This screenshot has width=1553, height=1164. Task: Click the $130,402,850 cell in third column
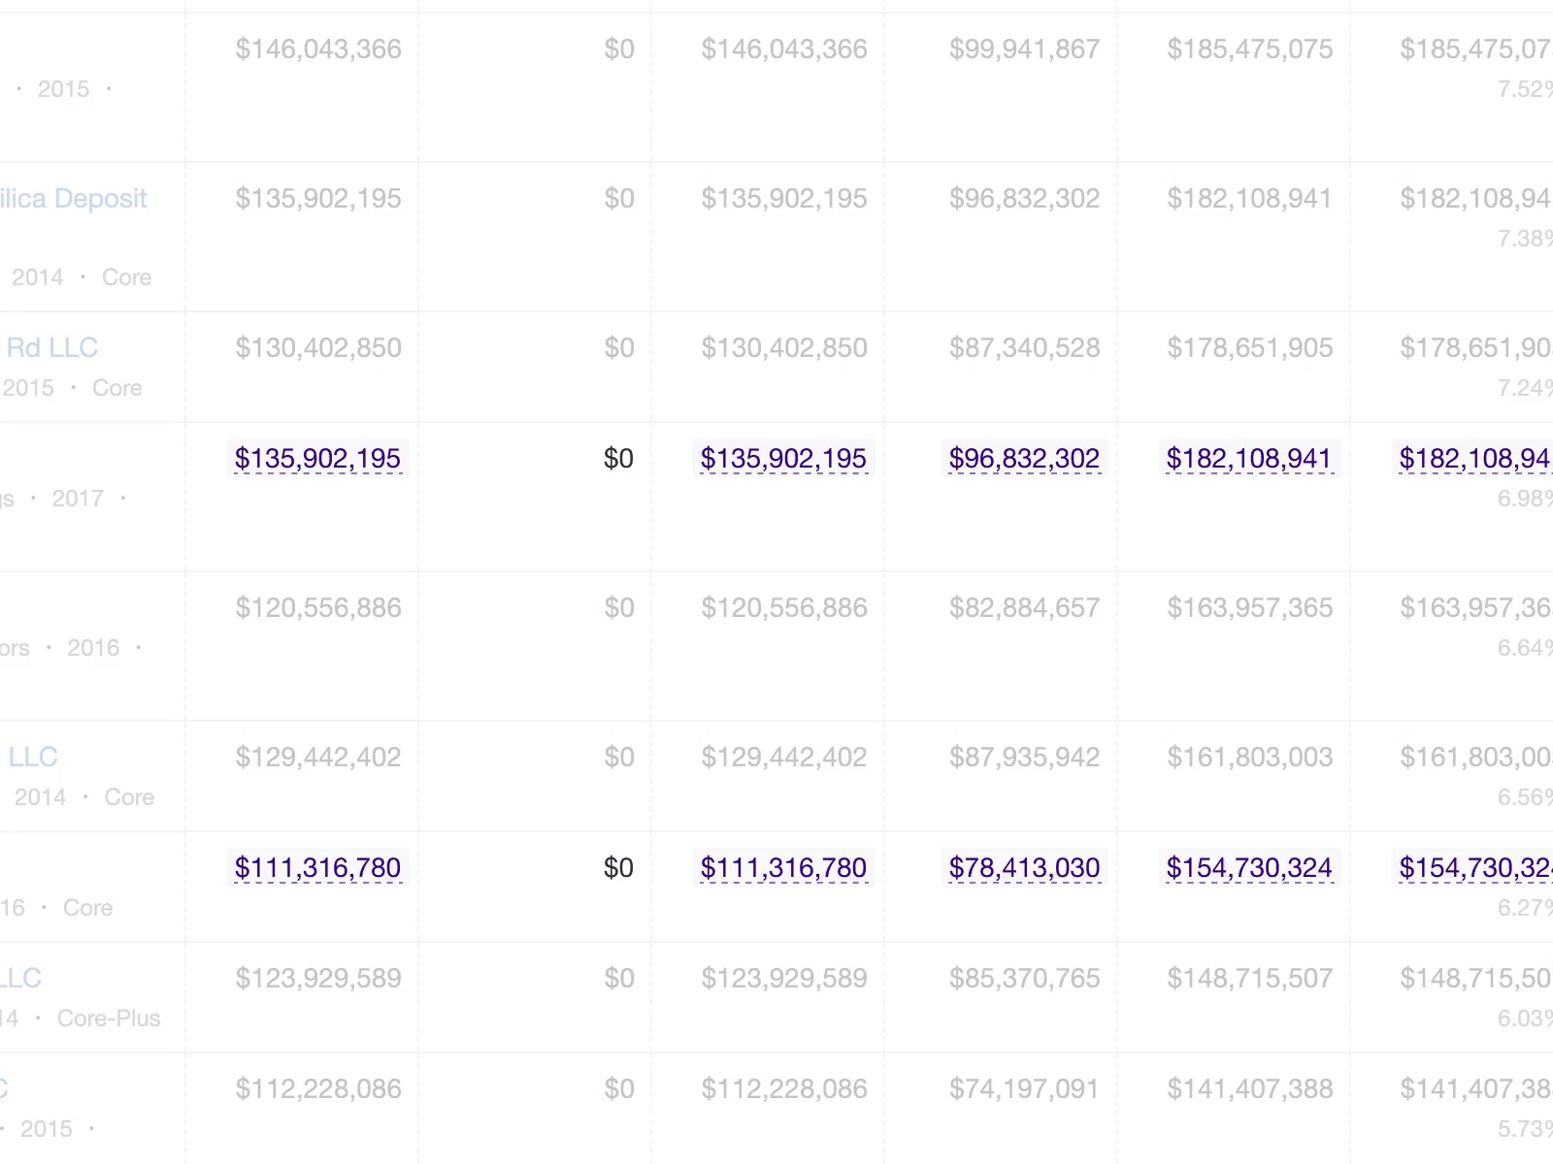click(x=784, y=348)
